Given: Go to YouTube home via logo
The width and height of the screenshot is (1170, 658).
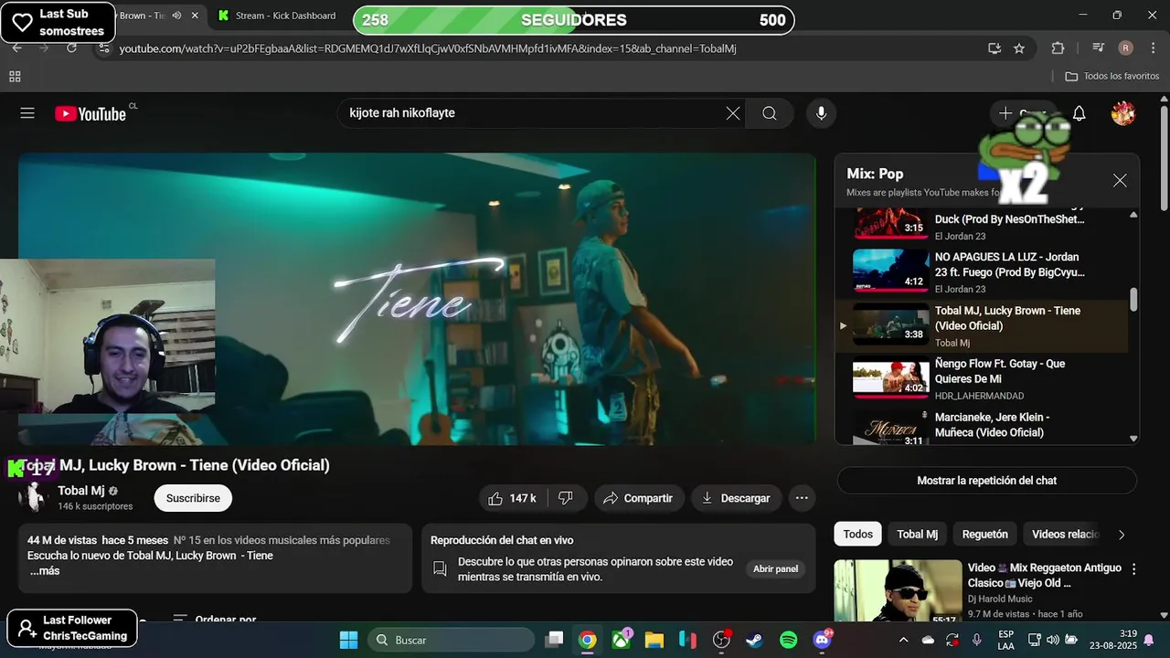Looking at the screenshot, I should 90,113.
